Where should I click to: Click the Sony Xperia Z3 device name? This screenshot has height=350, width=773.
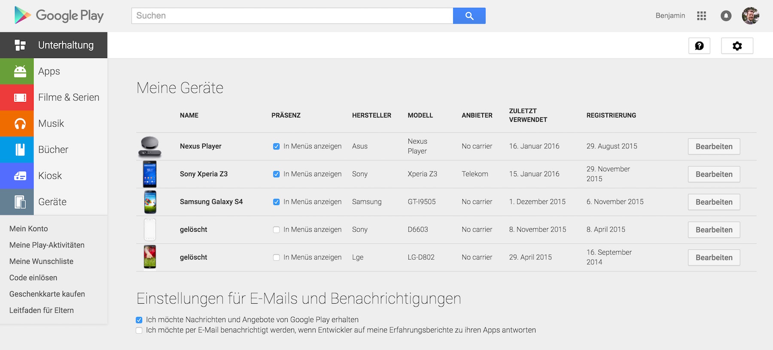pyautogui.click(x=204, y=174)
